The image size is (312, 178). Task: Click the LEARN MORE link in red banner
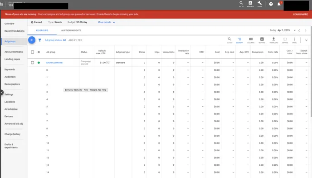coord(300,15)
